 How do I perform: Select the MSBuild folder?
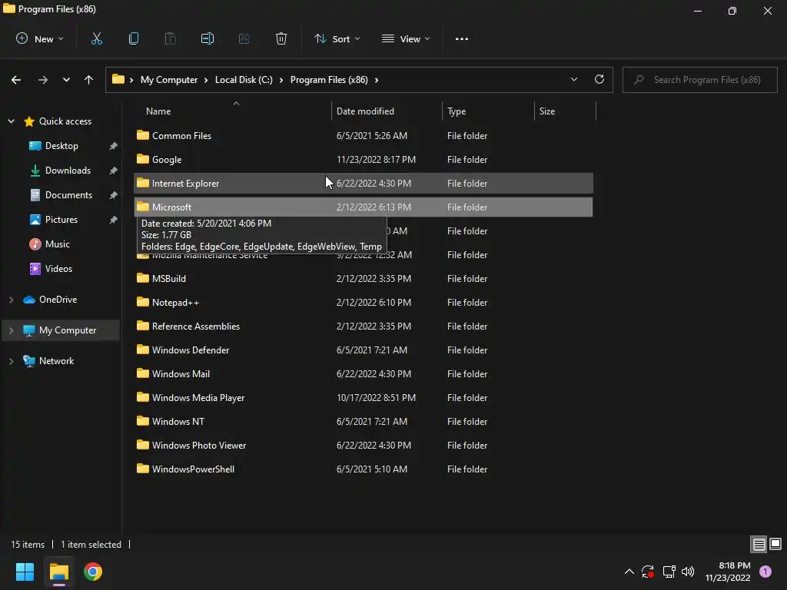click(x=363, y=278)
